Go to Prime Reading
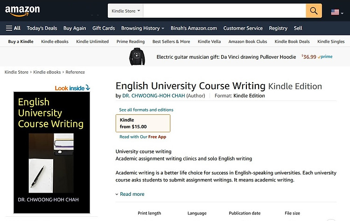350x221 pixels. coord(131,41)
